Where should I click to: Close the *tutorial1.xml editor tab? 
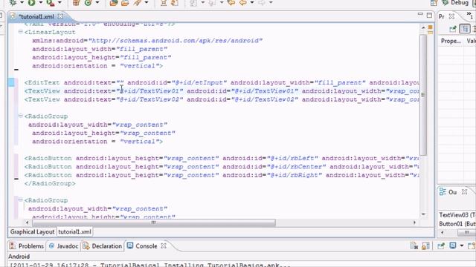(x=60, y=16)
